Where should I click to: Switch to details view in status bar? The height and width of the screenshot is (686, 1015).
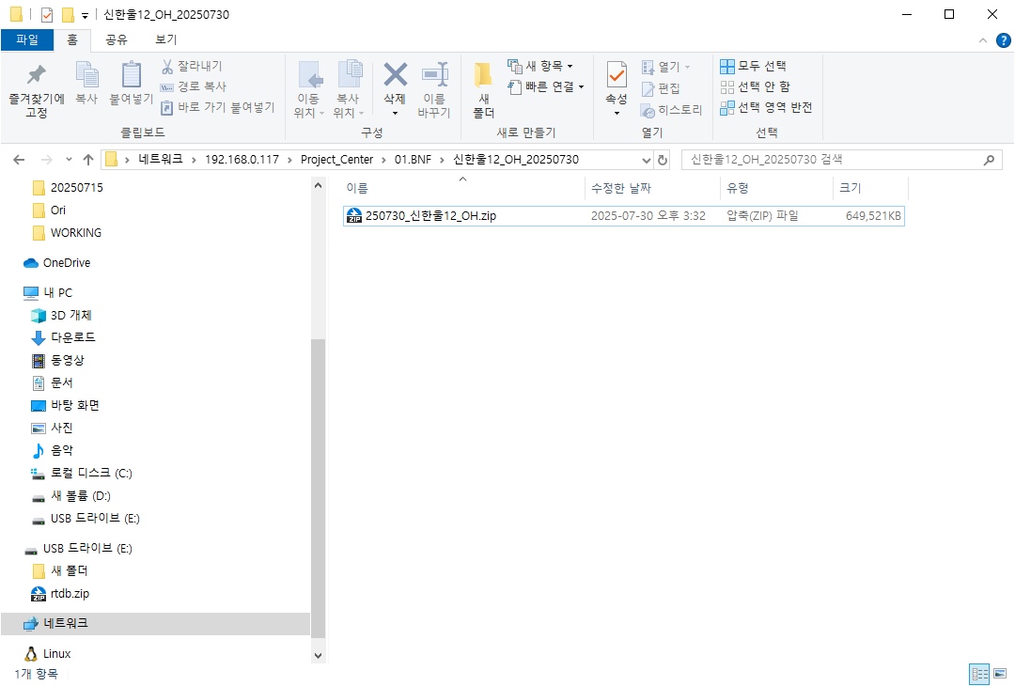(979, 674)
